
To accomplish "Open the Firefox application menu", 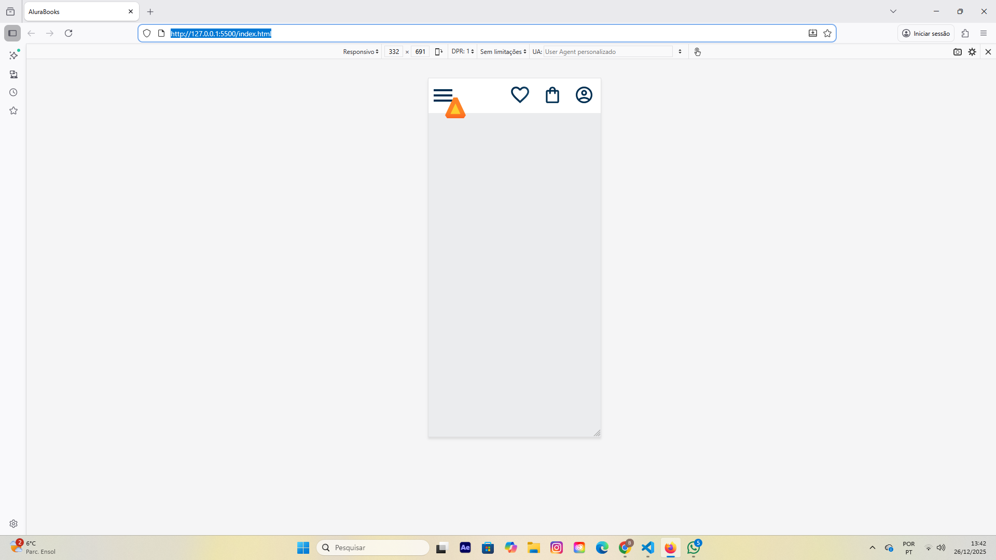I will click(983, 33).
